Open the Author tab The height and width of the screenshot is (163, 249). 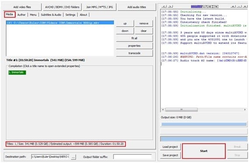pyautogui.click(x=21, y=15)
